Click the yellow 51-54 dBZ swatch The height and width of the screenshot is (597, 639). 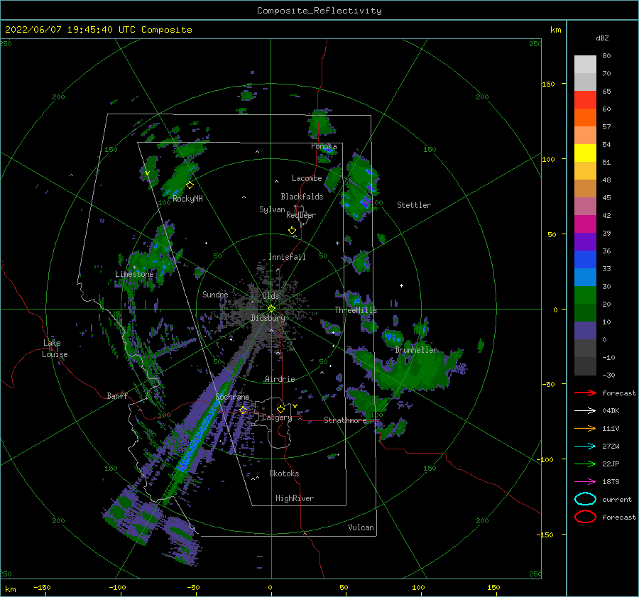585,153
